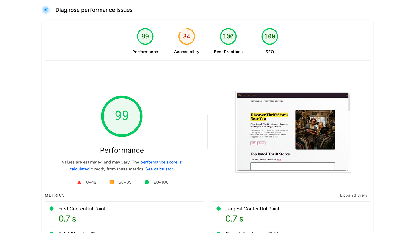Screen dimensions: 415x233
Task: Open the See calculator link
Action: 159,169
